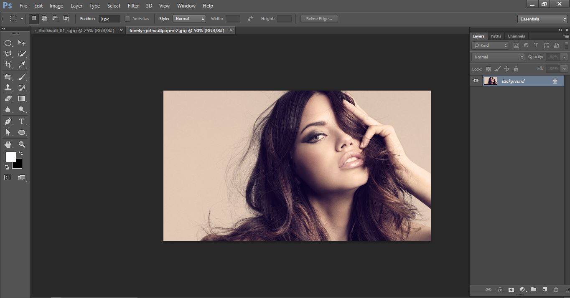This screenshot has height=298, width=570.
Task: Open the Healing Brush tool
Action: [x=8, y=76]
